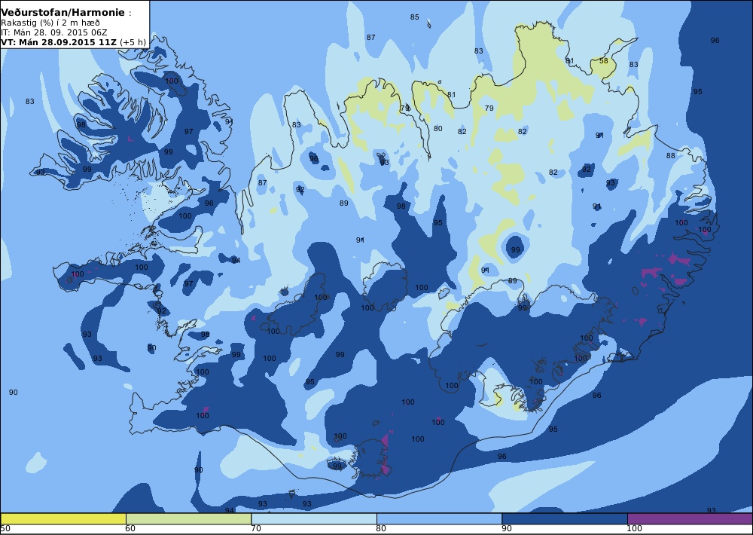This screenshot has width=753, height=535.
Task: Click the legend scale label '70'
Action: (x=256, y=529)
